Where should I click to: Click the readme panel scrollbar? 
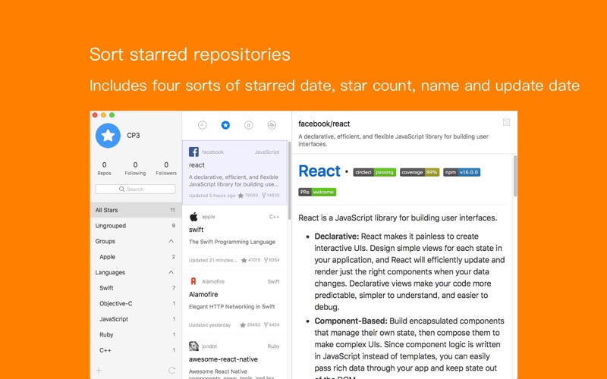[515, 176]
